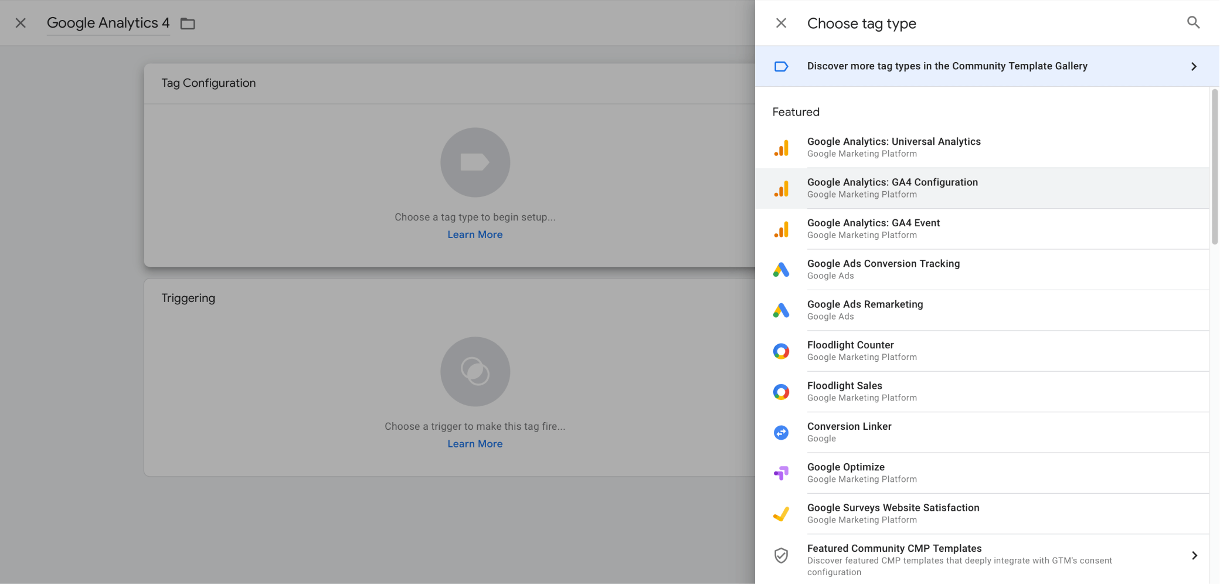Select the Floodlight Sales icon
This screenshot has width=1220, height=584.
coord(781,392)
